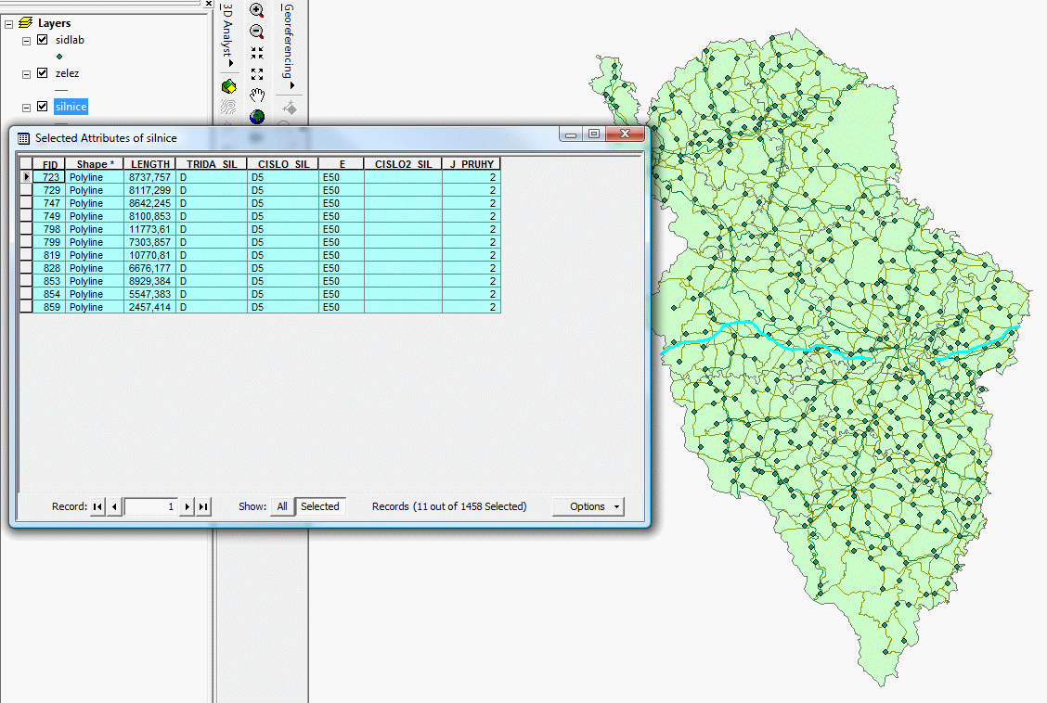The height and width of the screenshot is (703, 1047).
Task: Collapse the zelez layer legend
Action: tap(26, 74)
